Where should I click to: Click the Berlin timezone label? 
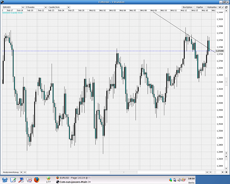pyautogui.click(x=191, y=183)
